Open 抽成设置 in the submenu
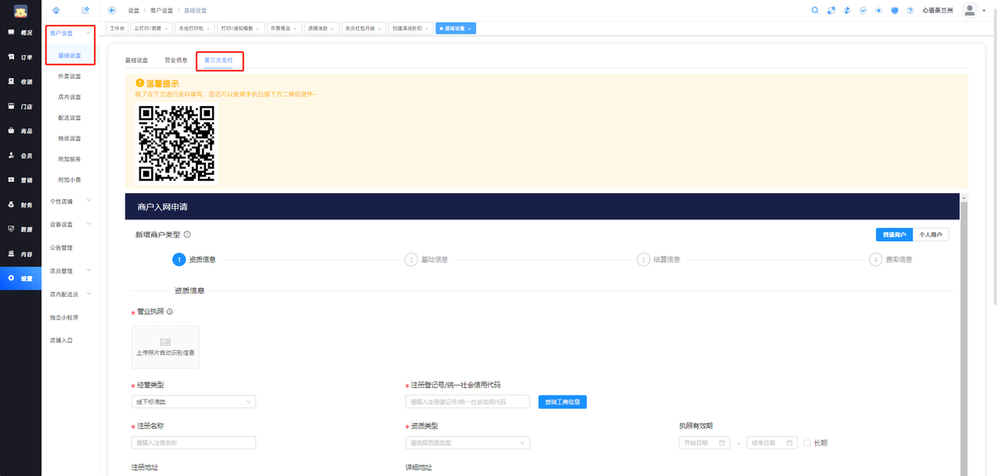 tap(70, 138)
